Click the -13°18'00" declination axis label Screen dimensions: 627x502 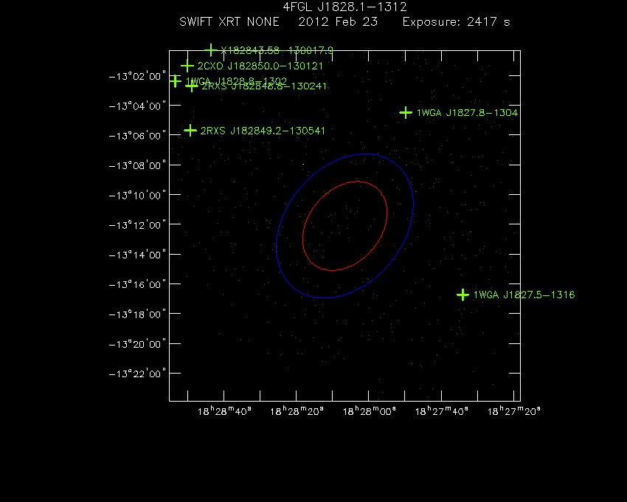137,314
